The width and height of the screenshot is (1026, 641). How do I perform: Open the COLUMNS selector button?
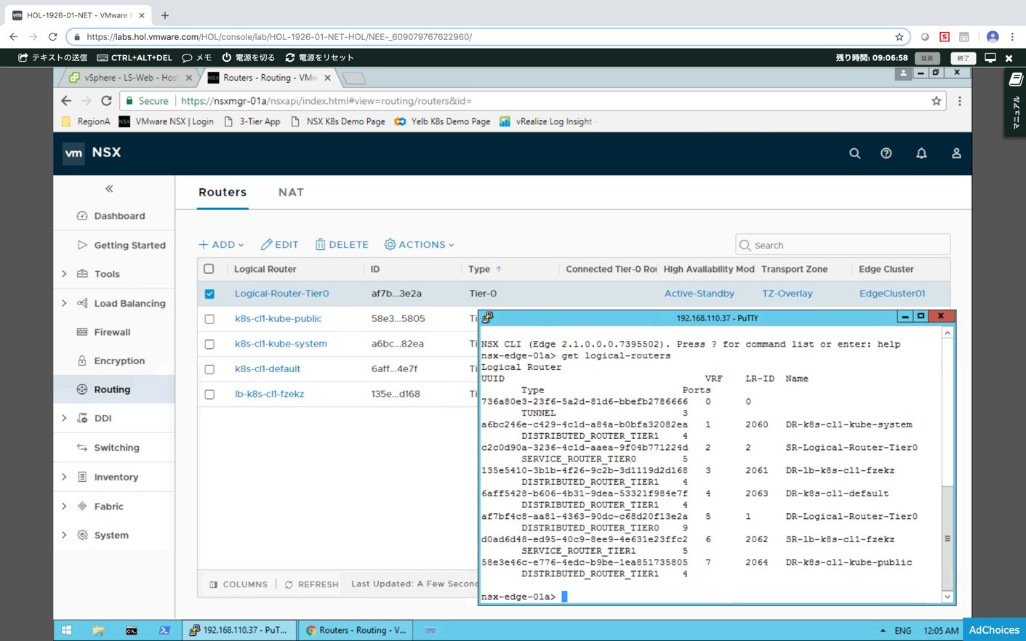point(239,584)
